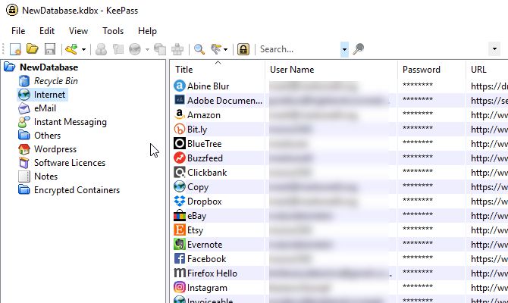The width and height of the screenshot is (508, 303).
Task: Lock the workspace with padlock icon
Action: click(x=243, y=49)
